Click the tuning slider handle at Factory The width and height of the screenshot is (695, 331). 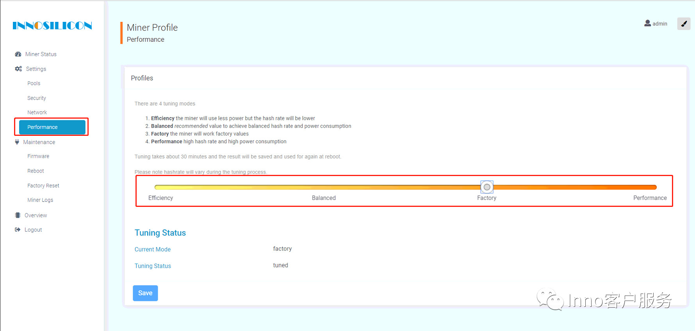point(487,187)
